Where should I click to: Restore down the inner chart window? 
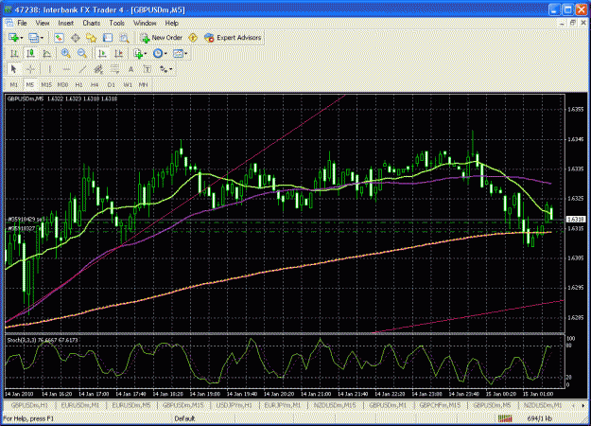(572, 23)
